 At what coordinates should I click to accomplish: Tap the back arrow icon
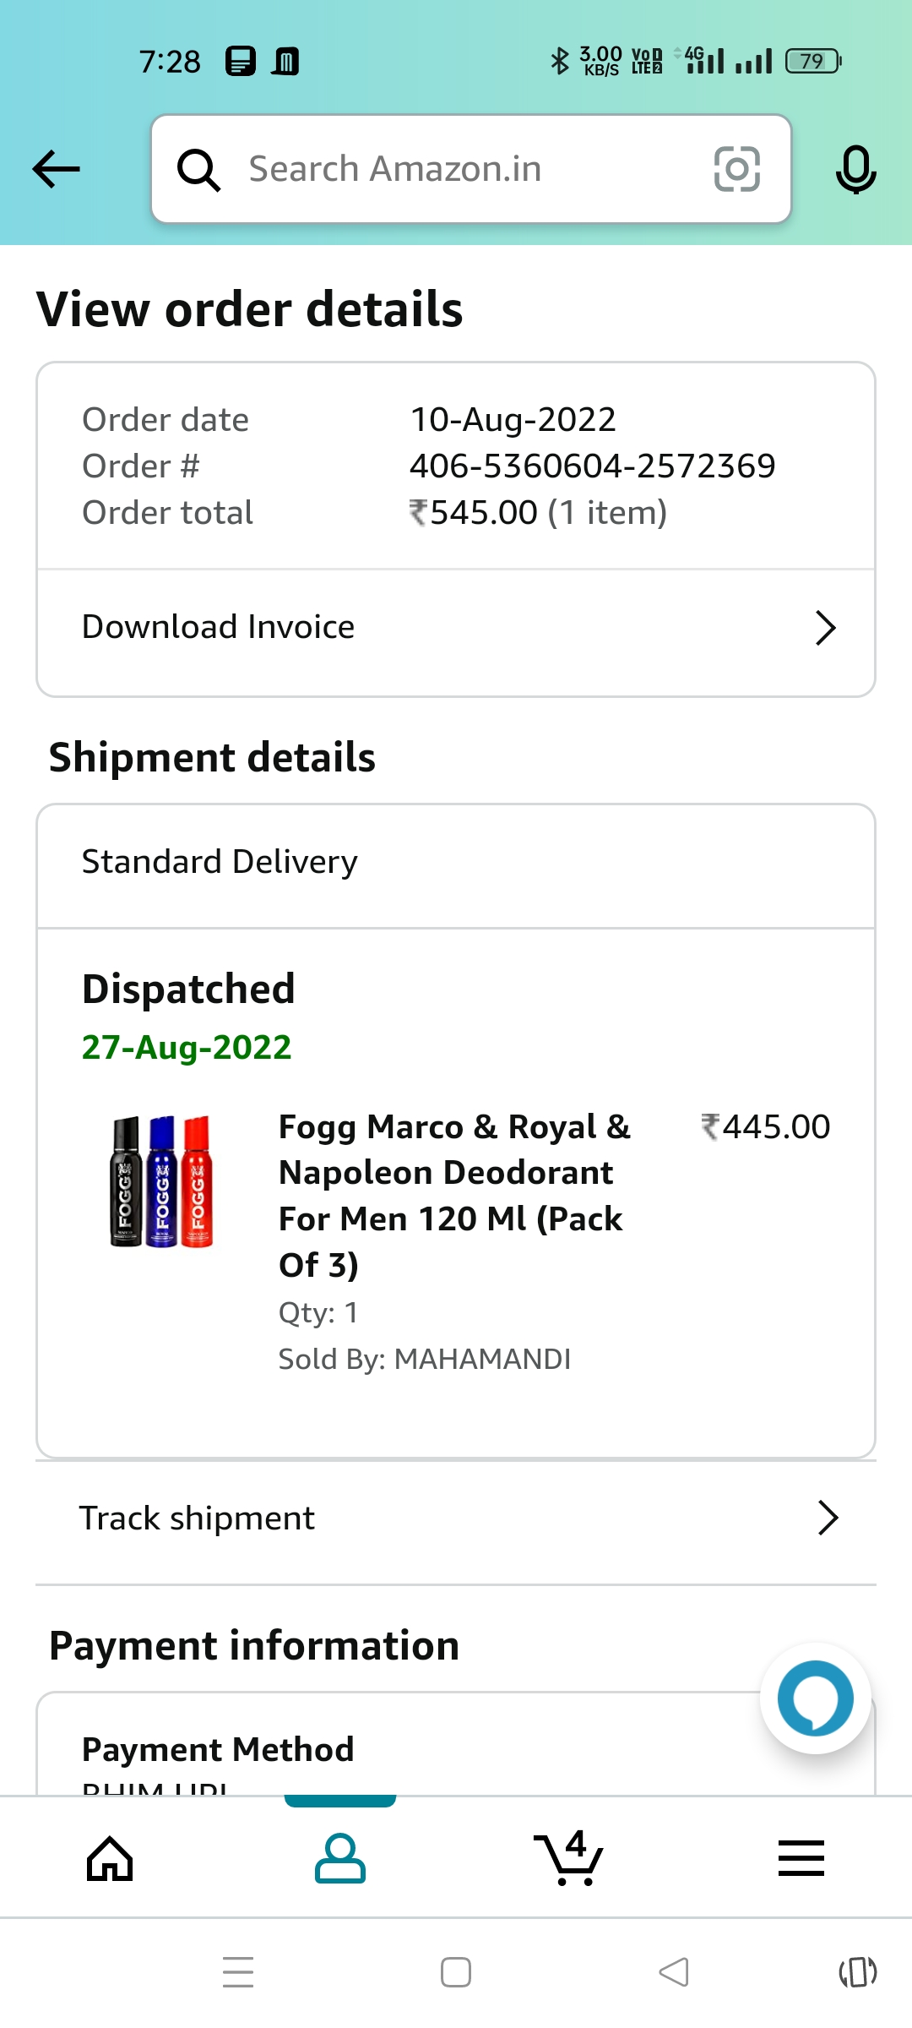(57, 169)
